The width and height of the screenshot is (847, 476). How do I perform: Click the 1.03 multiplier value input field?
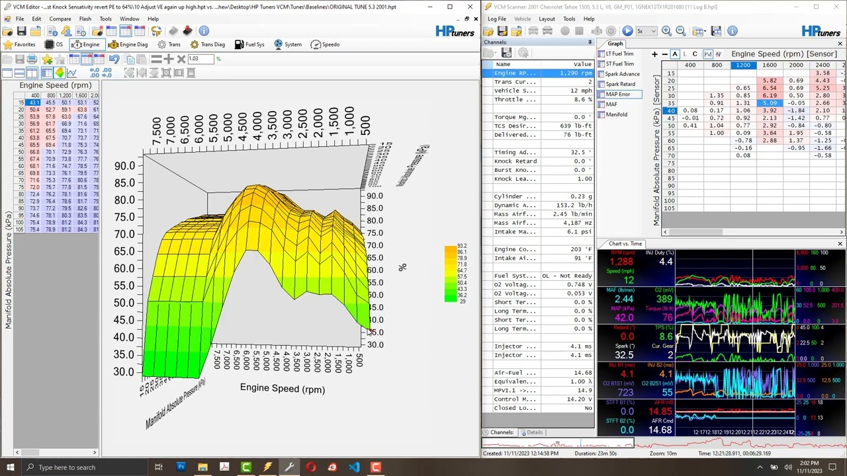201,59
